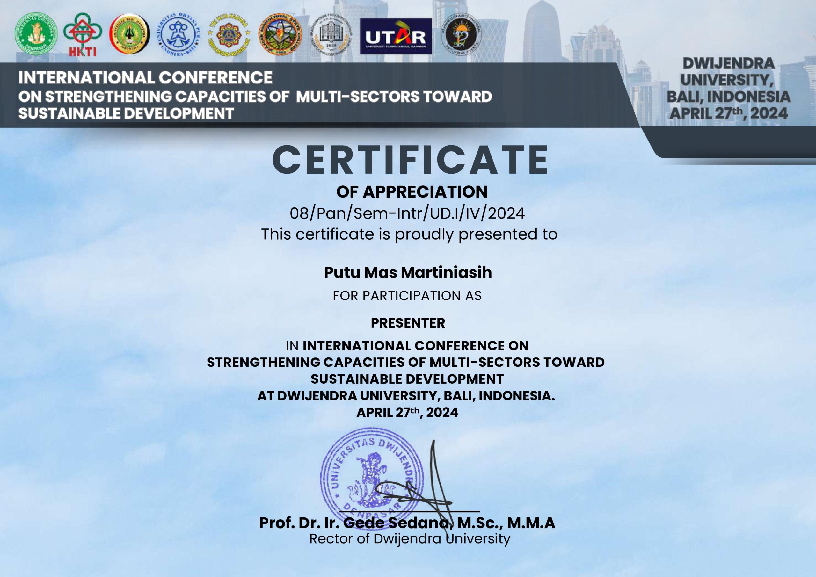Click the Premaloka International Exclusive Events logo
This screenshot has height=577, width=816.
coord(461,34)
